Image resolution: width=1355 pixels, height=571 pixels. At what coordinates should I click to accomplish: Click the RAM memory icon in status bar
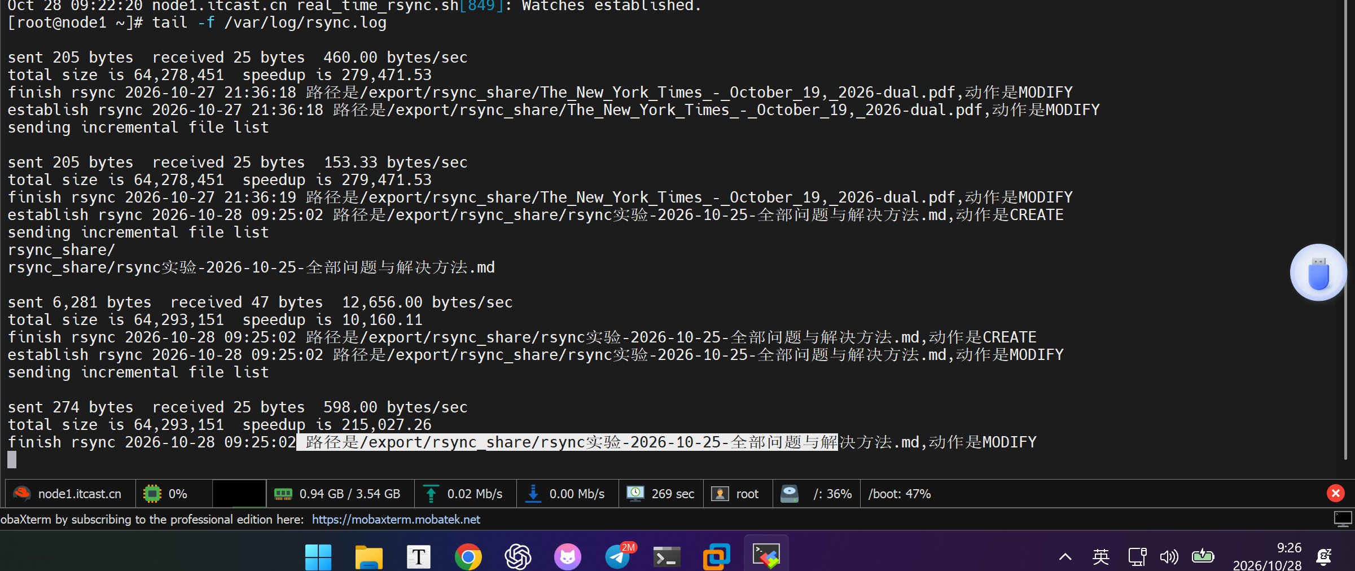[x=283, y=494]
